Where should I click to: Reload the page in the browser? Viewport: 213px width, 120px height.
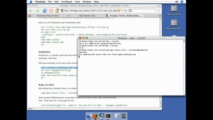(x=45, y=11)
